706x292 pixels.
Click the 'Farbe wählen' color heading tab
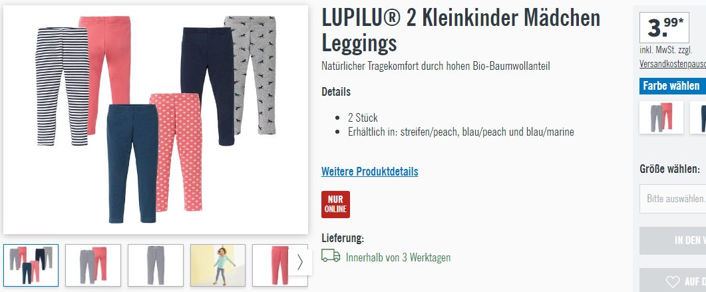(x=673, y=86)
